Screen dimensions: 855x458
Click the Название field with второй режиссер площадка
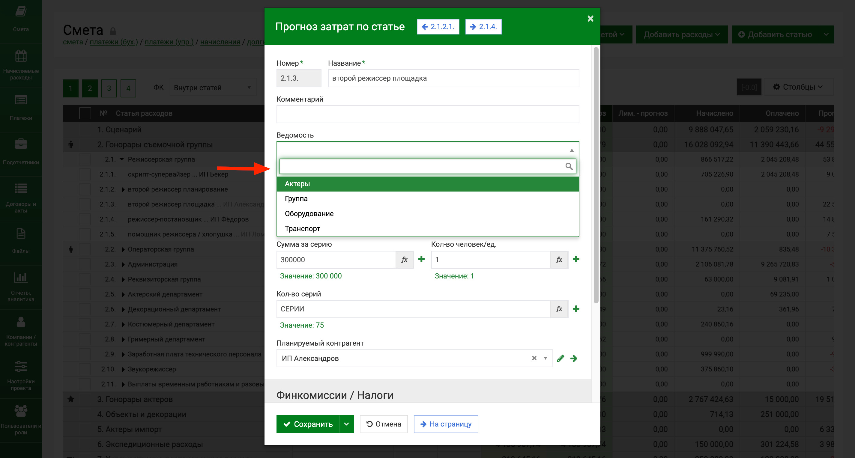(x=453, y=78)
